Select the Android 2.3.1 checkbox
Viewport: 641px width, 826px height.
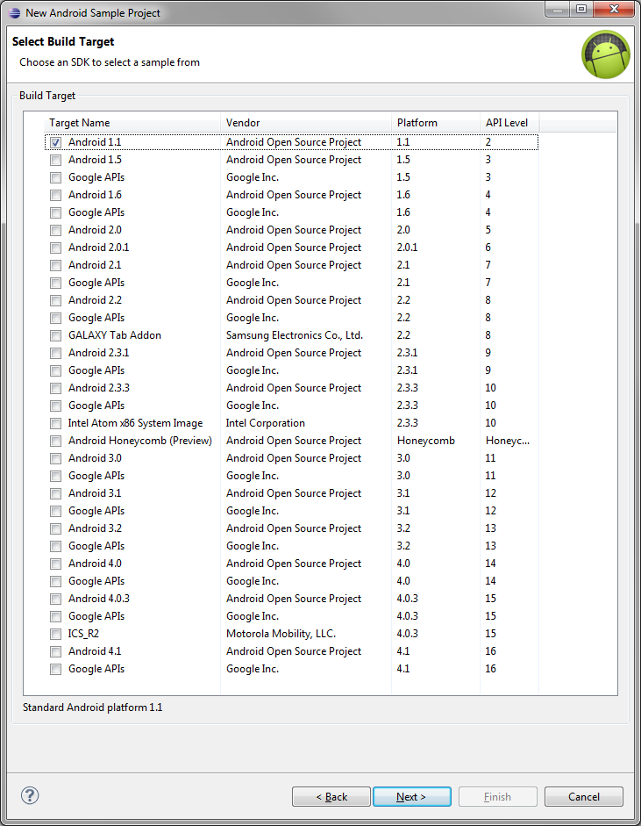(56, 353)
